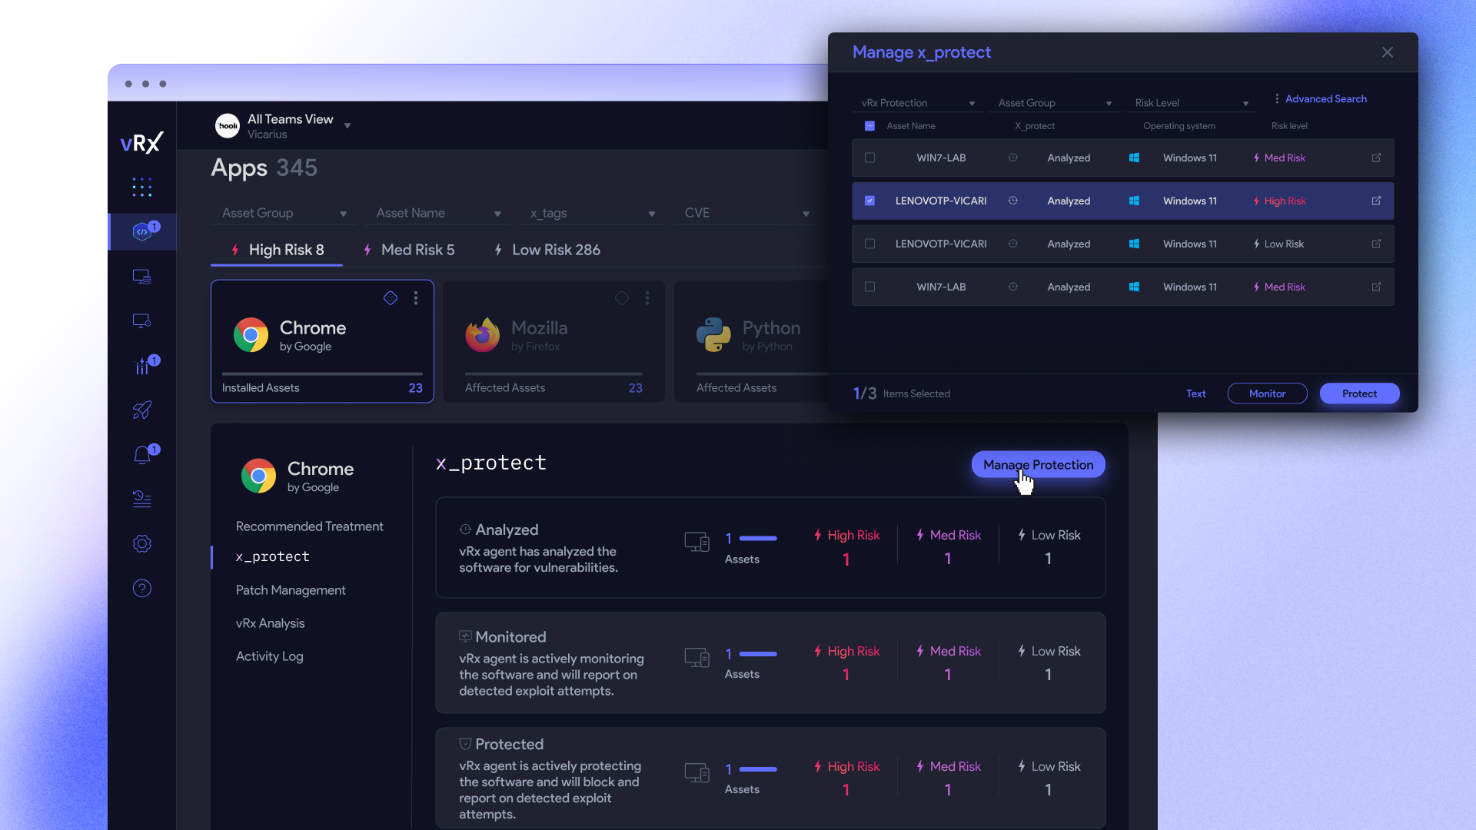
Task: Open Patch Management in Chrome menu
Action: 291,590
